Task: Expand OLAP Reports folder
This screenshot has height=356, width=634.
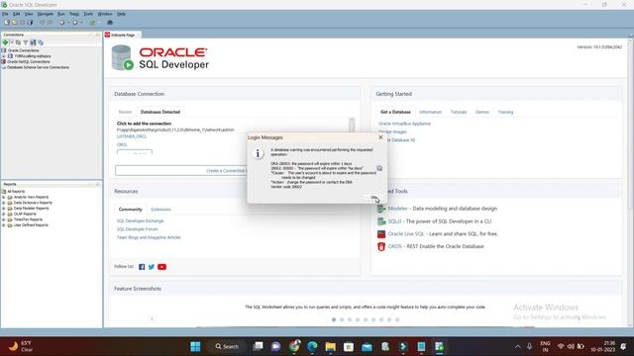Action: [x=4, y=214]
